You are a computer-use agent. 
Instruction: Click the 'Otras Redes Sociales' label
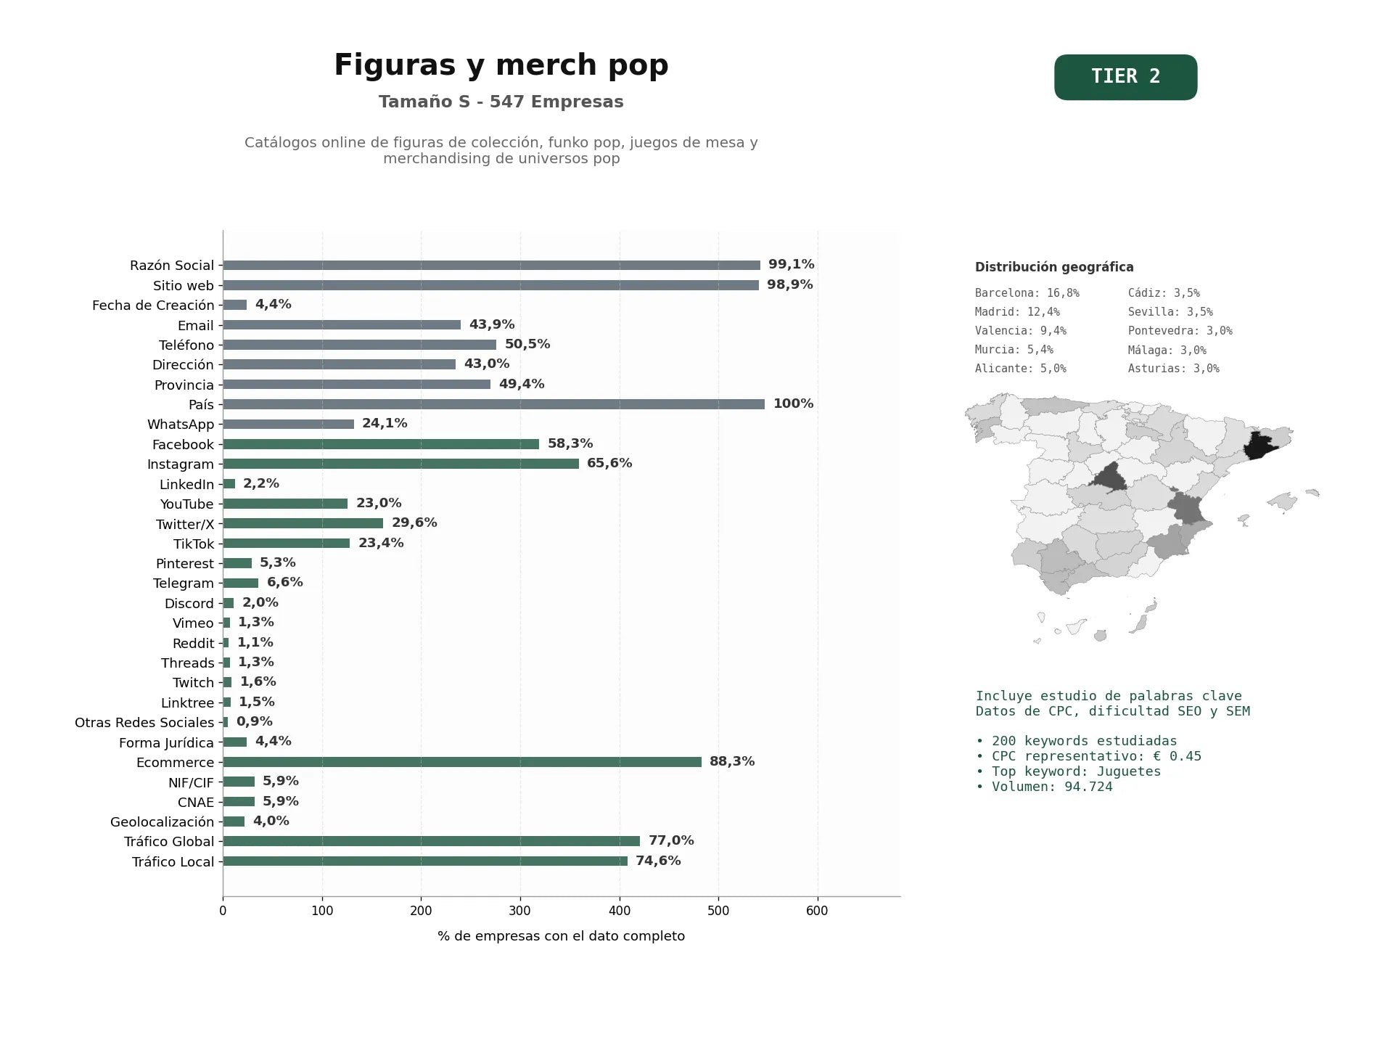pos(144,723)
